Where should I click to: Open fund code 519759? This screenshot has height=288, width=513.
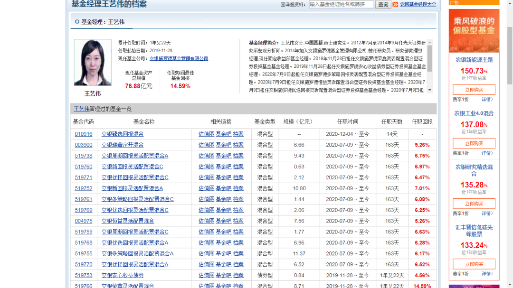(x=84, y=232)
